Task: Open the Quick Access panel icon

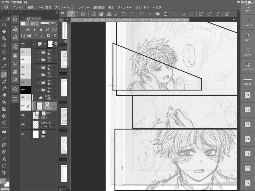Action: (15, 19)
